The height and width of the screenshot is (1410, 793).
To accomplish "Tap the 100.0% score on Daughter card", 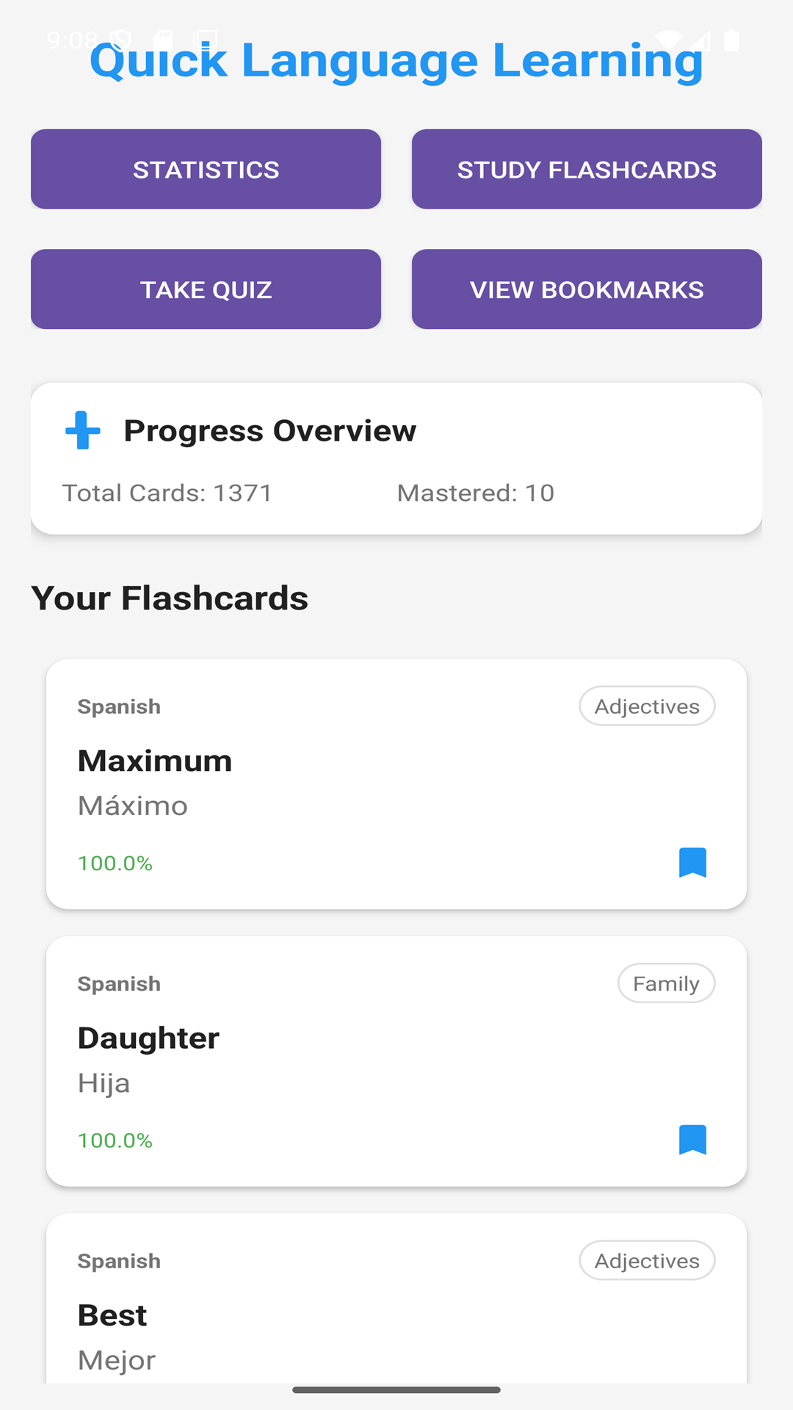I will 115,1140.
